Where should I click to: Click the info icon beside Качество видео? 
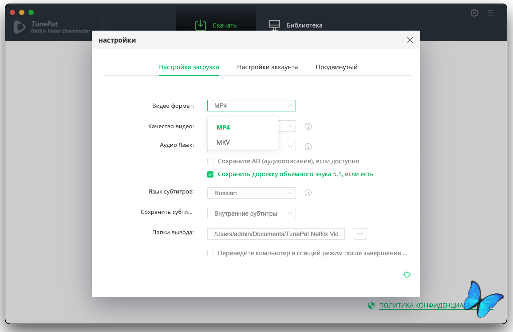click(308, 126)
